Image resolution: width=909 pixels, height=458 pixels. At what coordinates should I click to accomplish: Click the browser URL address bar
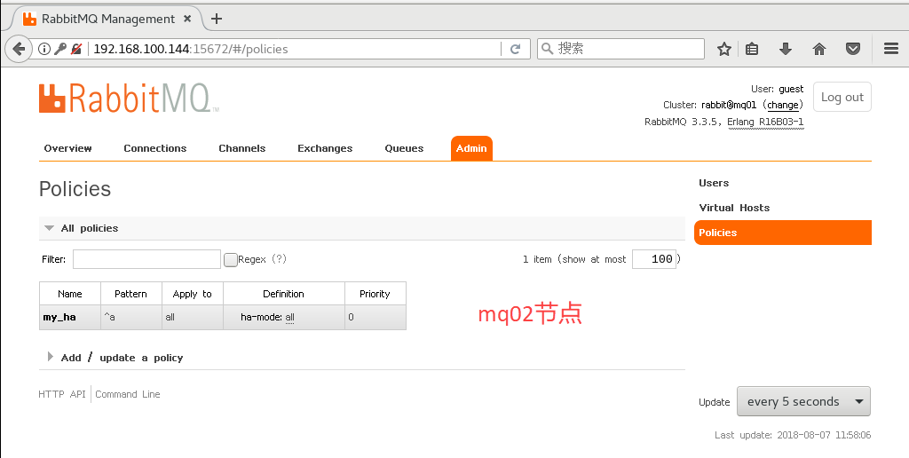[296, 50]
